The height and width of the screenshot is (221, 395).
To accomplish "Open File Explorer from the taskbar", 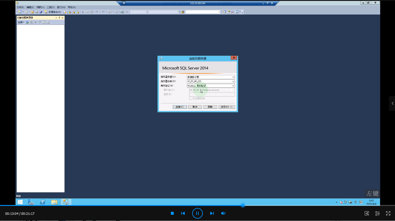I will pyautogui.click(x=54, y=202).
